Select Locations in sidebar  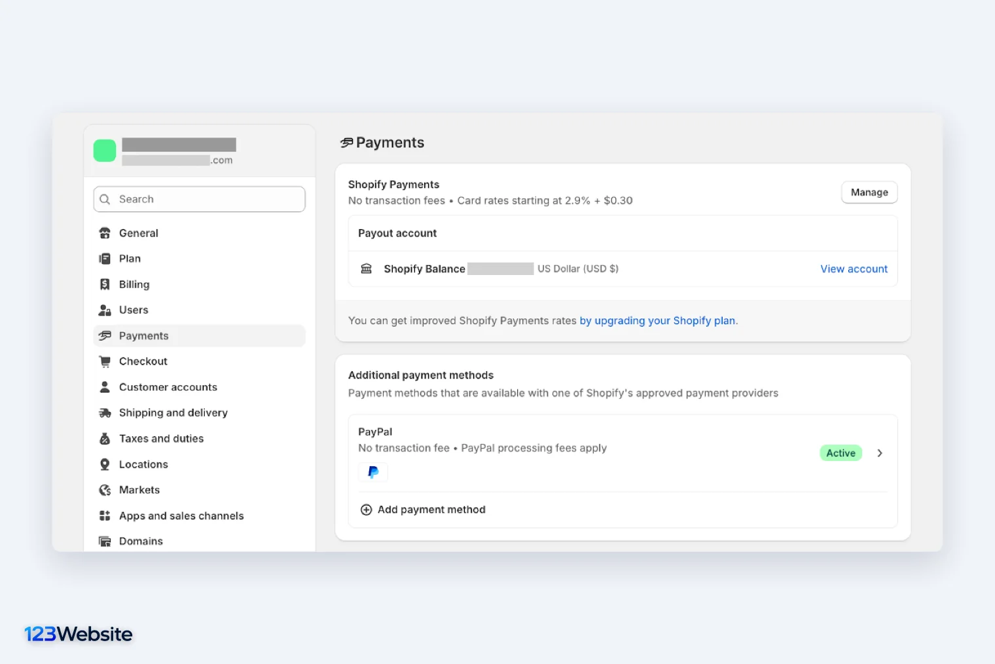tap(199, 464)
